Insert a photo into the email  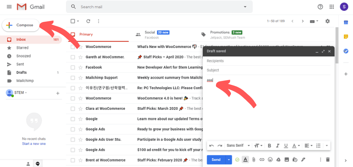pos(287,160)
